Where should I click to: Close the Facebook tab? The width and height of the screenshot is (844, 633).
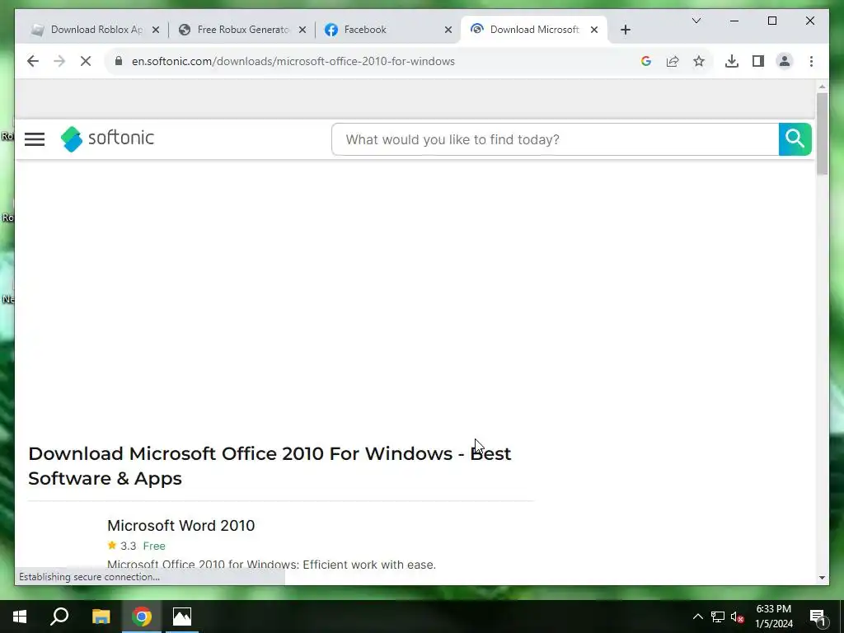click(x=448, y=30)
